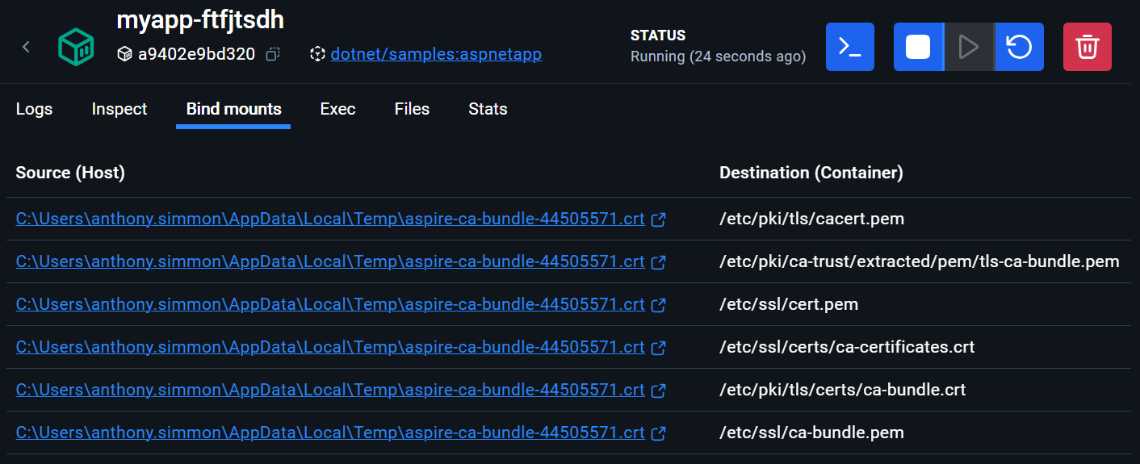Open host path link for /etc/pki/tls/cacert.pem

coord(330,219)
